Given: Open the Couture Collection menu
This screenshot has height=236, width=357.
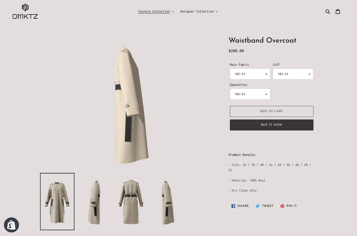Looking at the screenshot, I should [x=156, y=12].
